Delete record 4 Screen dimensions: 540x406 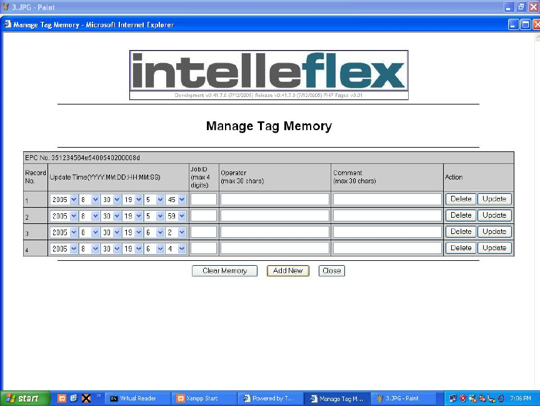(x=461, y=248)
